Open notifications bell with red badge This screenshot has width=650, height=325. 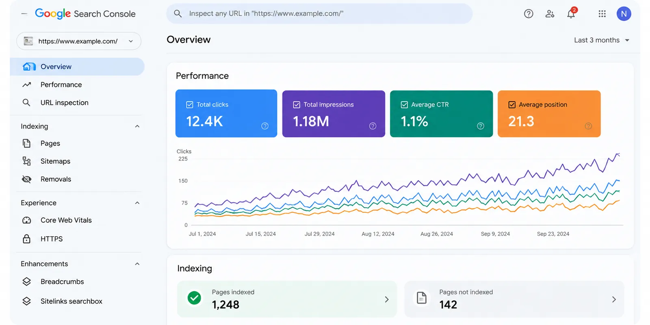[x=571, y=13]
